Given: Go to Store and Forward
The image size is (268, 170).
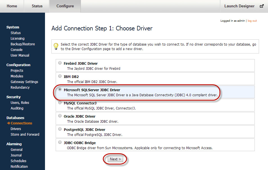Looking at the screenshot, I should 25,135.
